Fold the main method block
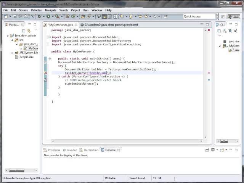Image resolution: width=244 pixels, height=183 pixels. (50, 58)
